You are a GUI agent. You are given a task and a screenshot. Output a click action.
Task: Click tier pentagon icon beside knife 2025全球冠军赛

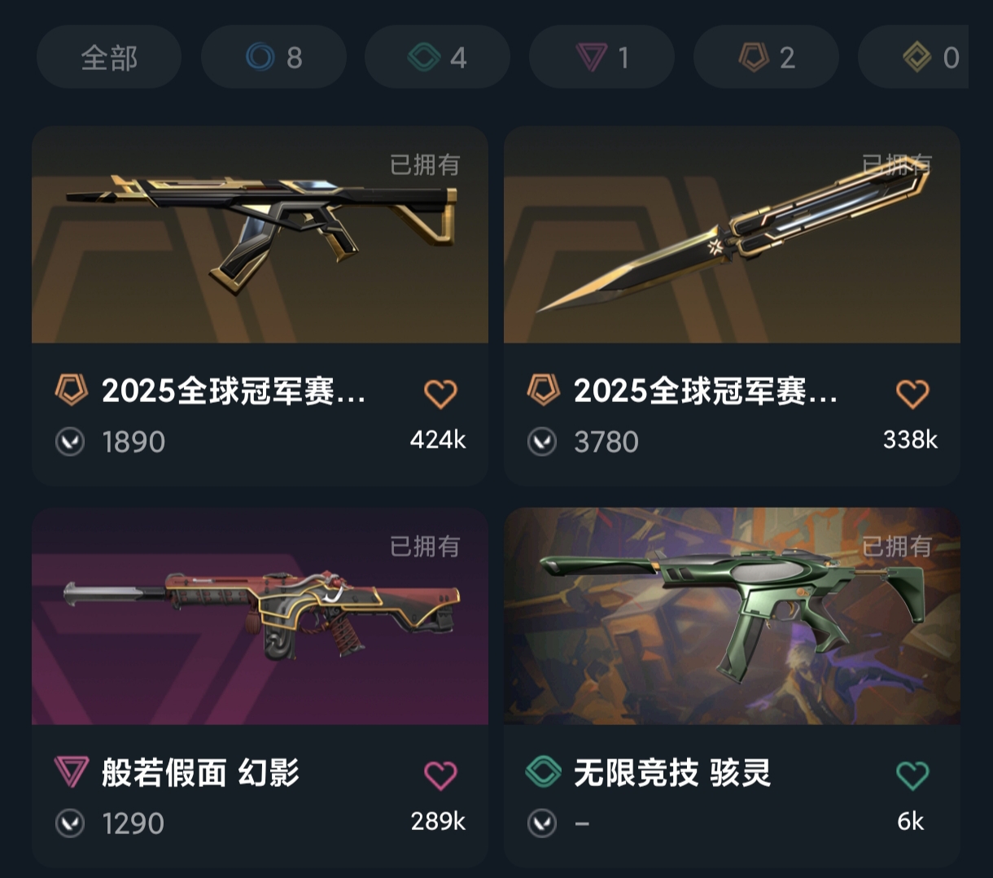click(x=543, y=391)
